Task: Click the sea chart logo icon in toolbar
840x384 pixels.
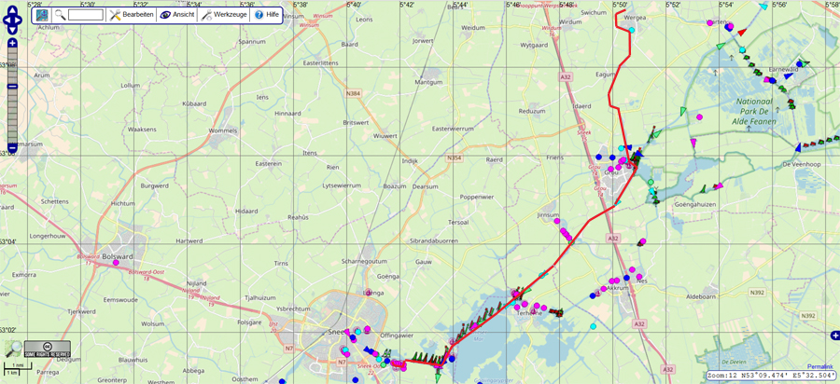Action: tap(42, 15)
